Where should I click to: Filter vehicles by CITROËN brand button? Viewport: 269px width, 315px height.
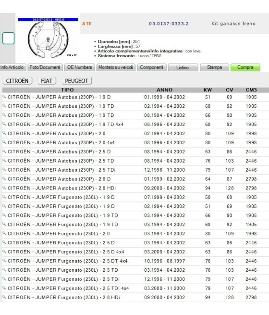pos(17,81)
